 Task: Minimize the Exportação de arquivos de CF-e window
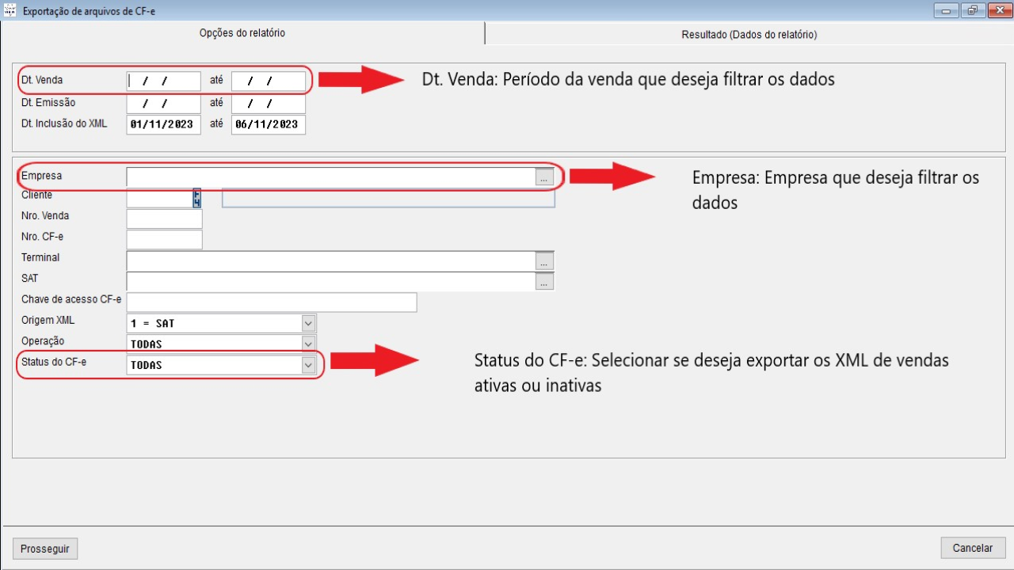pyautogui.click(x=946, y=10)
